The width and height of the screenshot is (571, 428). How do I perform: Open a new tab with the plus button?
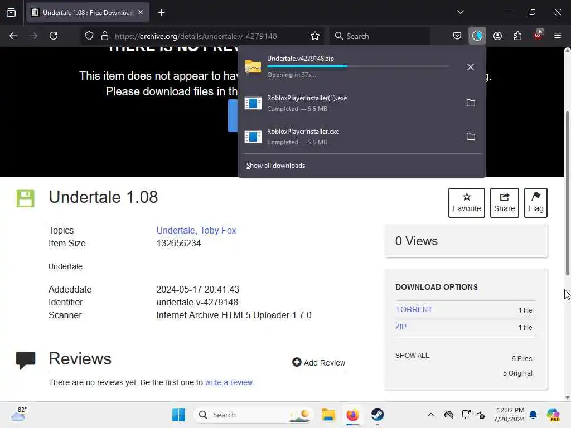pyautogui.click(x=161, y=13)
